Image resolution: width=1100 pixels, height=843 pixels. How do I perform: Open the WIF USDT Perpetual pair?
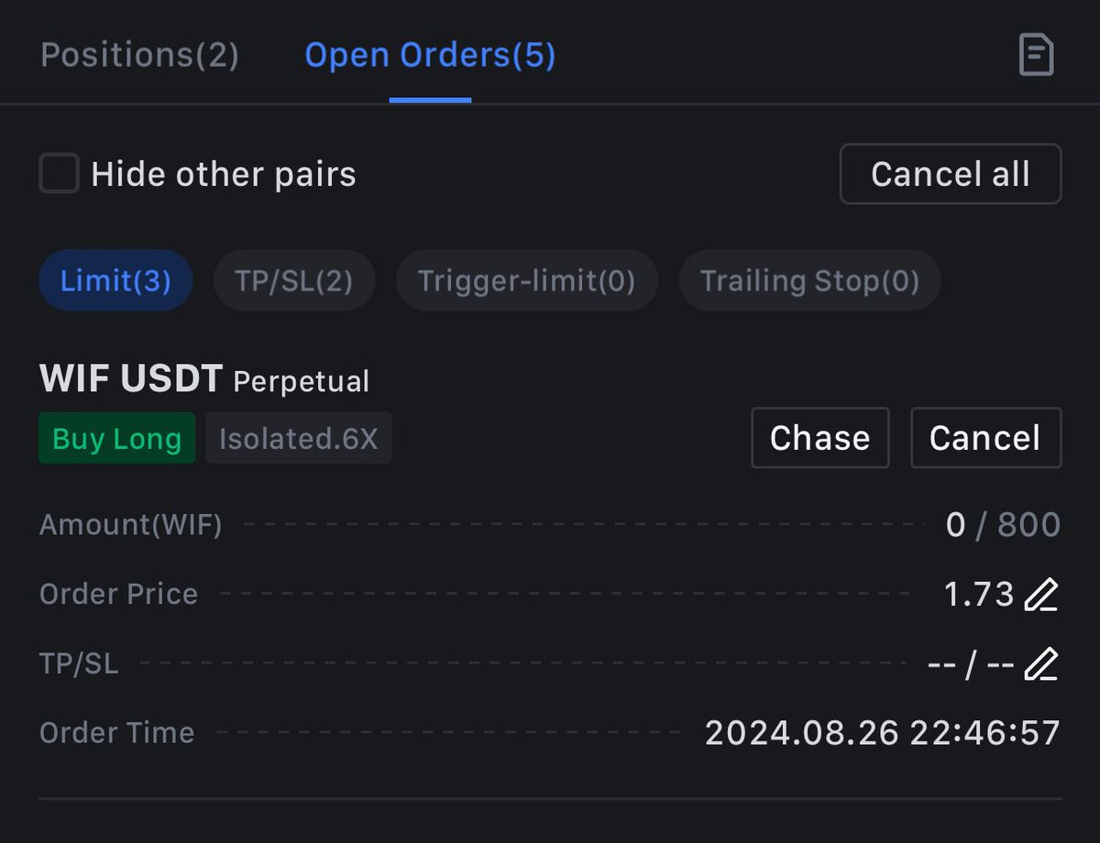(x=204, y=378)
